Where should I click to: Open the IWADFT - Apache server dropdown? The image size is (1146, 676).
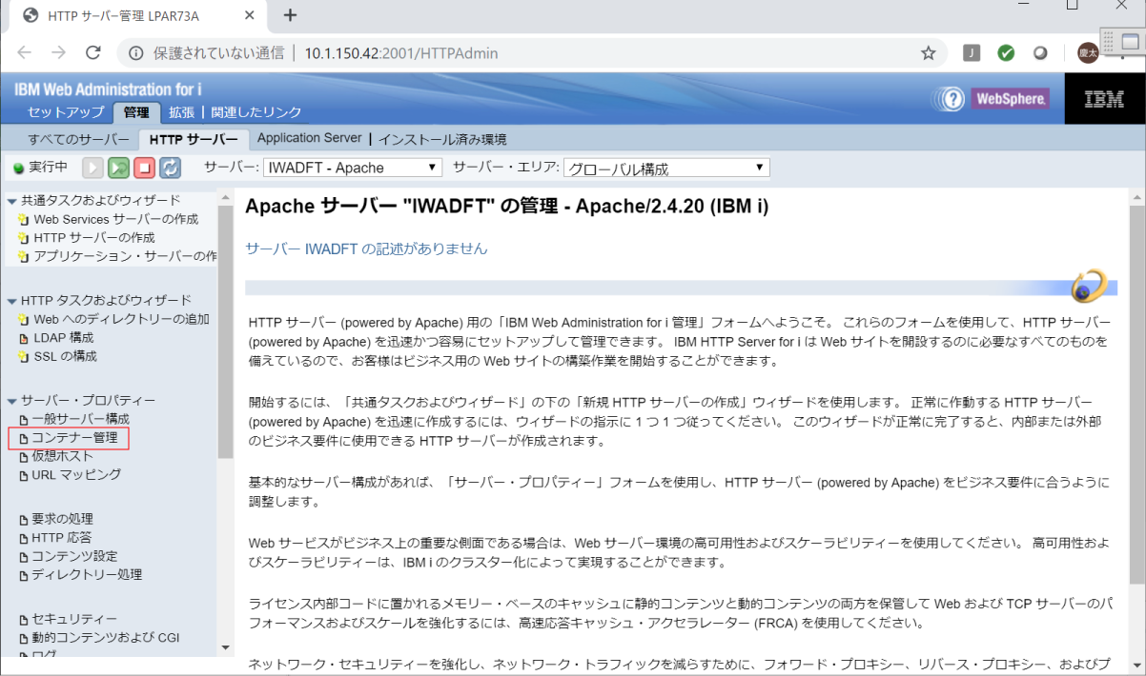[353, 168]
